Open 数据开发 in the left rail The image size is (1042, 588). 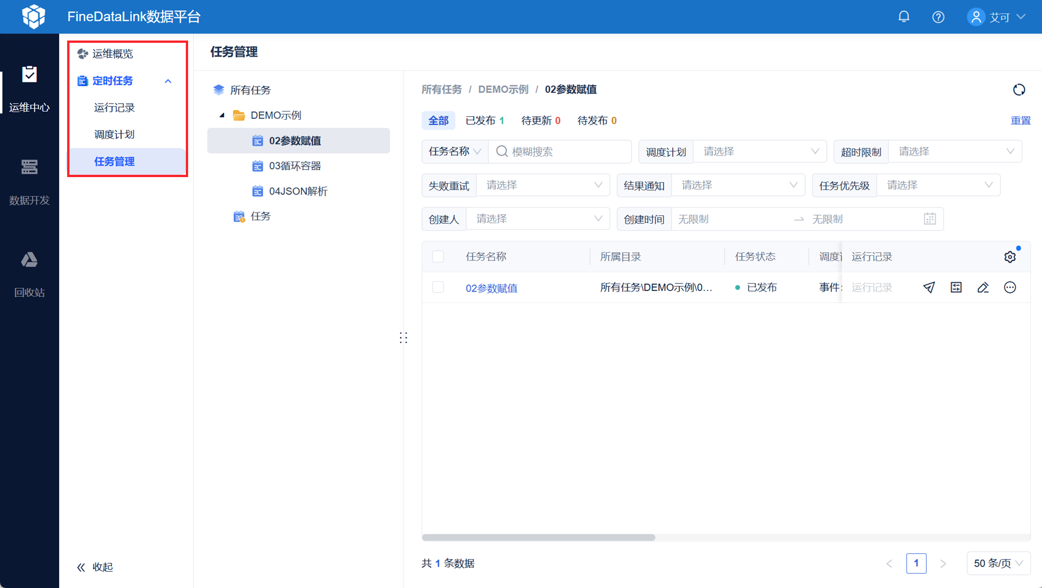[30, 182]
